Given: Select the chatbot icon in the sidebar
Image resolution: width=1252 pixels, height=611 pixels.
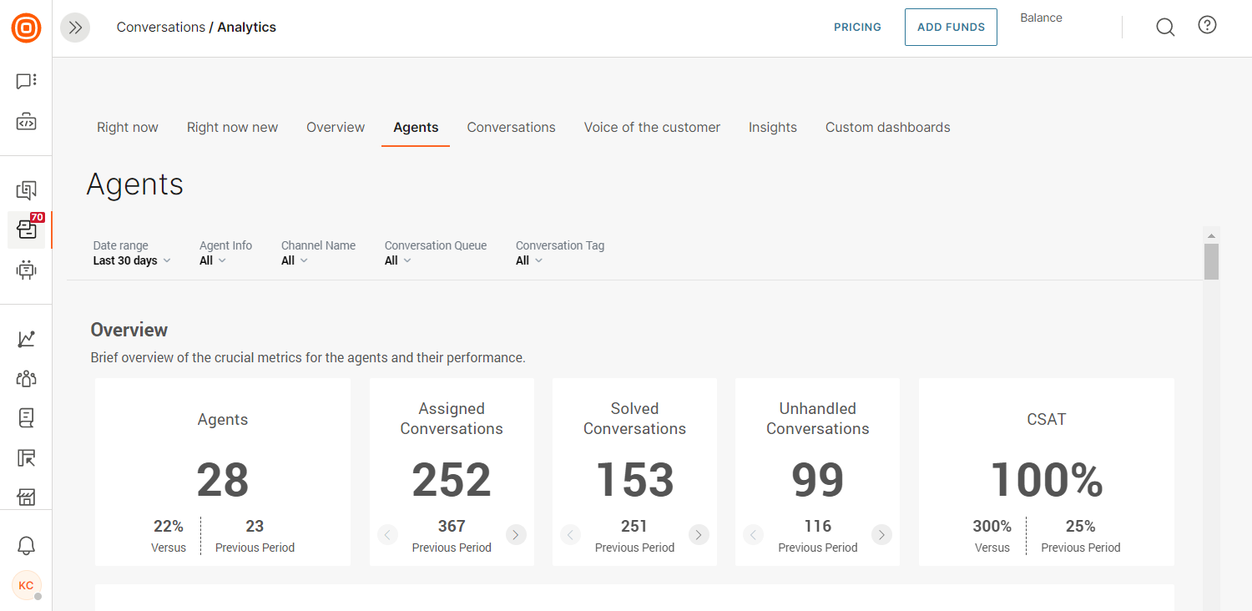Looking at the screenshot, I should tap(26, 270).
